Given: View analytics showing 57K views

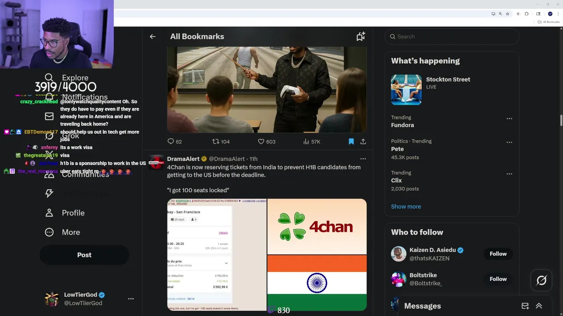Looking at the screenshot, I should click(312, 141).
